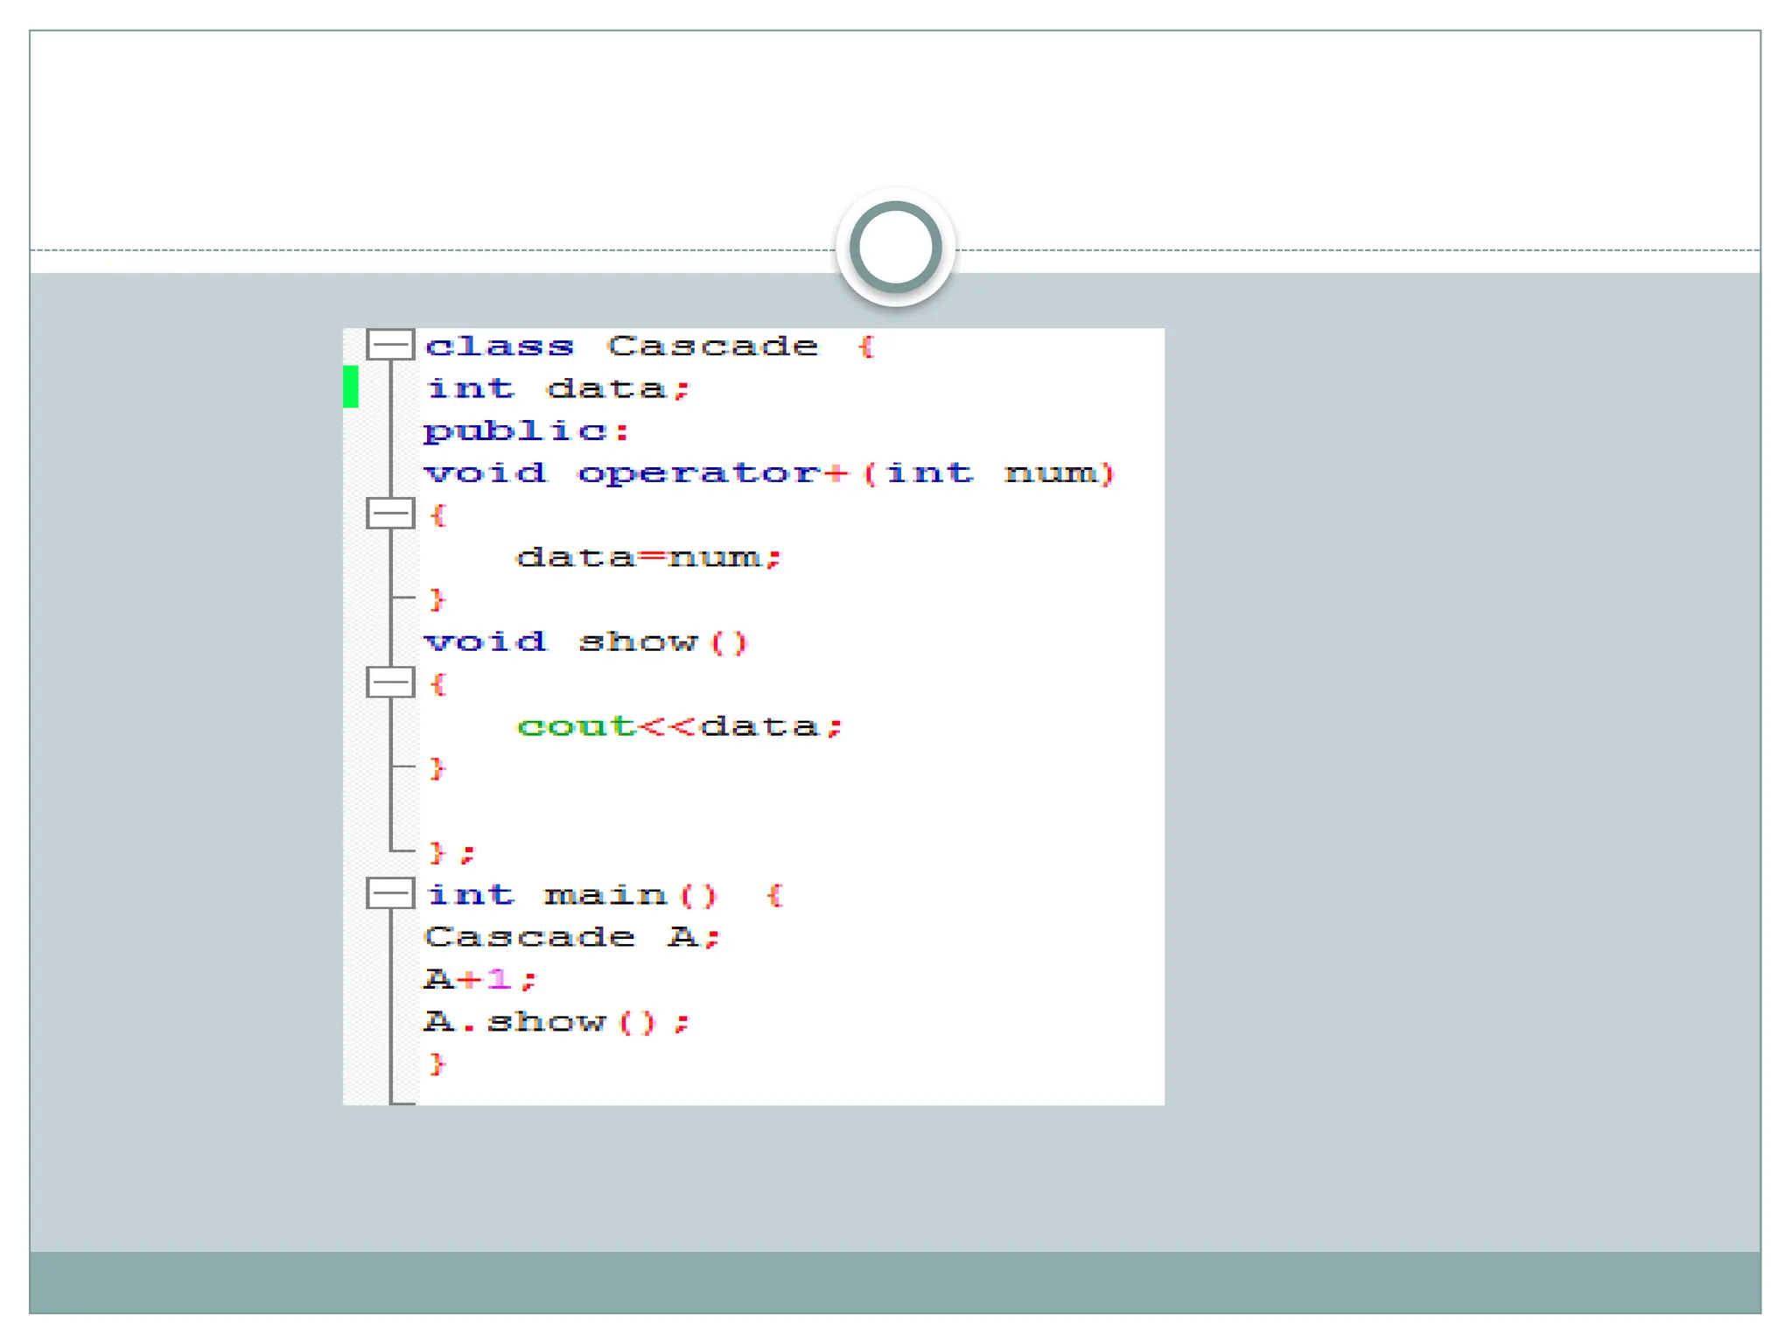Collapse the show function body fold marker
Image resolution: width=1792 pixels, height=1344 pixels.
(x=389, y=682)
